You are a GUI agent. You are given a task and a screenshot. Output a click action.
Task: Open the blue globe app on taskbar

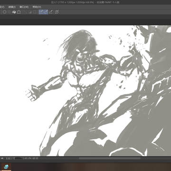[x=6, y=167]
